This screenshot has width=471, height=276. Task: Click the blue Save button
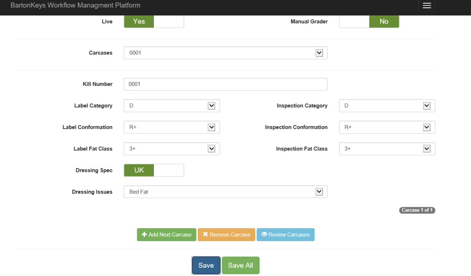click(206, 265)
